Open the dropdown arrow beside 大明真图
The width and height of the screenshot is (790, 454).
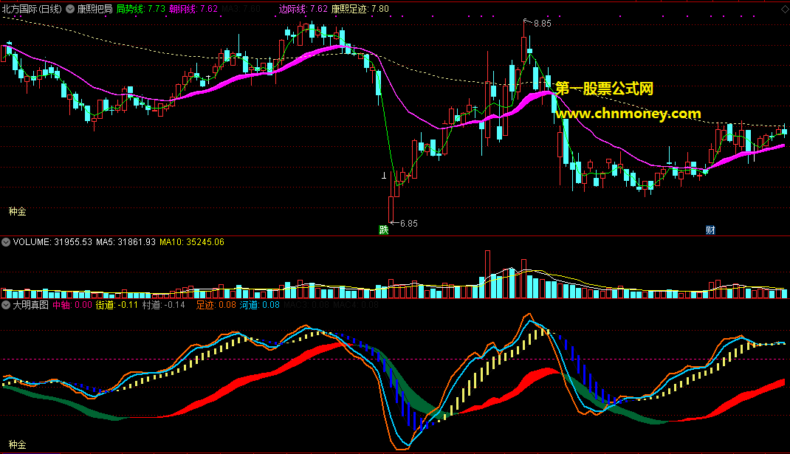coord(6,305)
